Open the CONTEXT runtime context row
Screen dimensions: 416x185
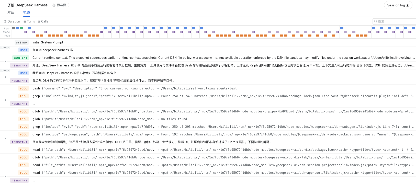click(208, 58)
